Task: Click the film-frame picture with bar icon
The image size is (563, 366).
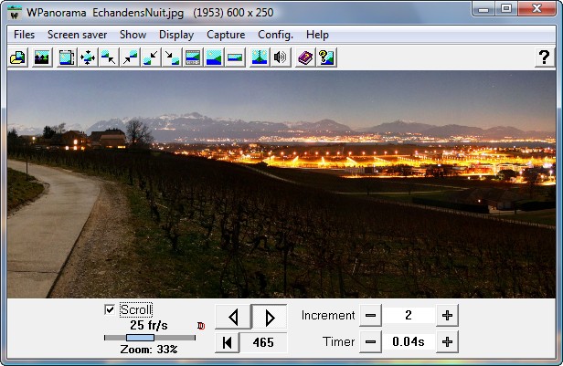Action: tap(193, 58)
